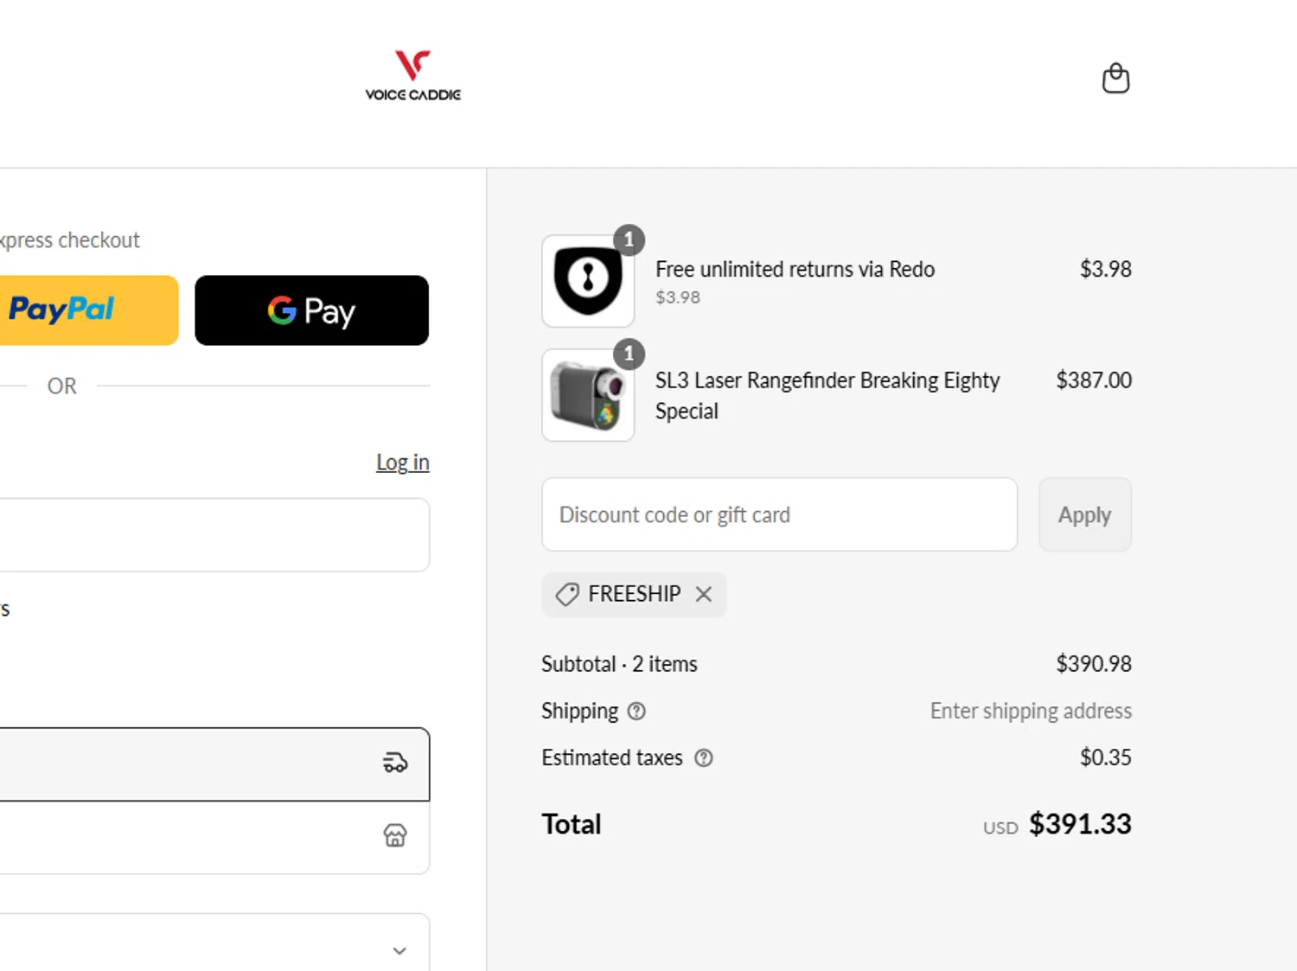Click the express checkout heading
Image resolution: width=1297 pixels, height=971 pixels.
69,240
